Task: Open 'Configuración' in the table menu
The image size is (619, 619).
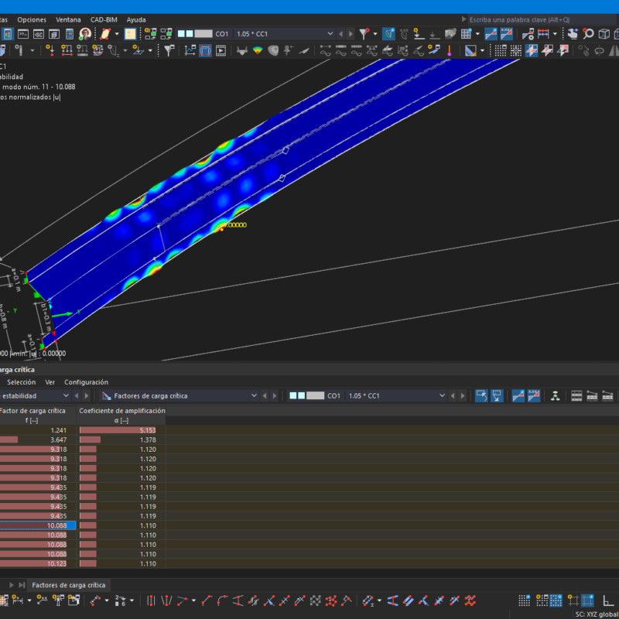Action: [86, 382]
